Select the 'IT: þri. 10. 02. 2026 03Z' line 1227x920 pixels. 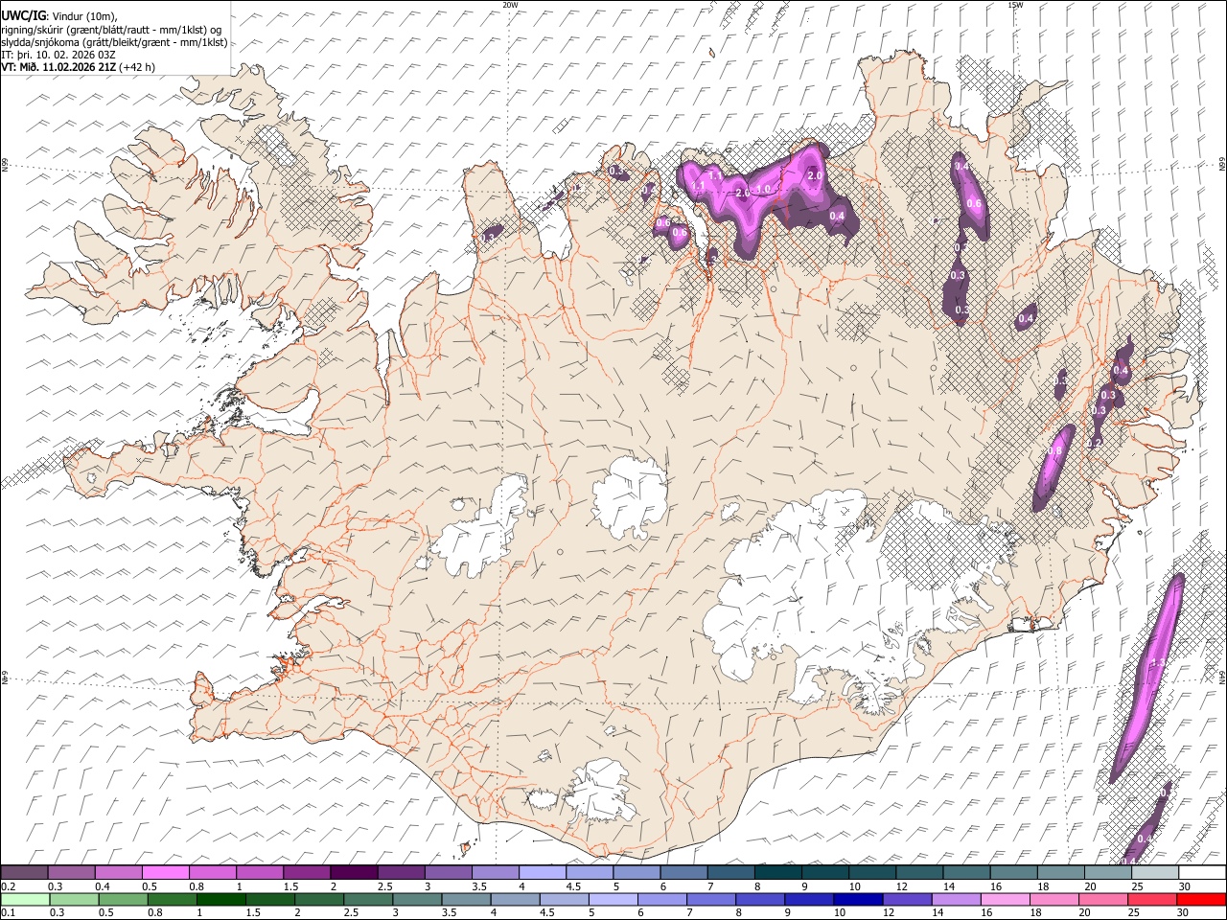point(58,55)
